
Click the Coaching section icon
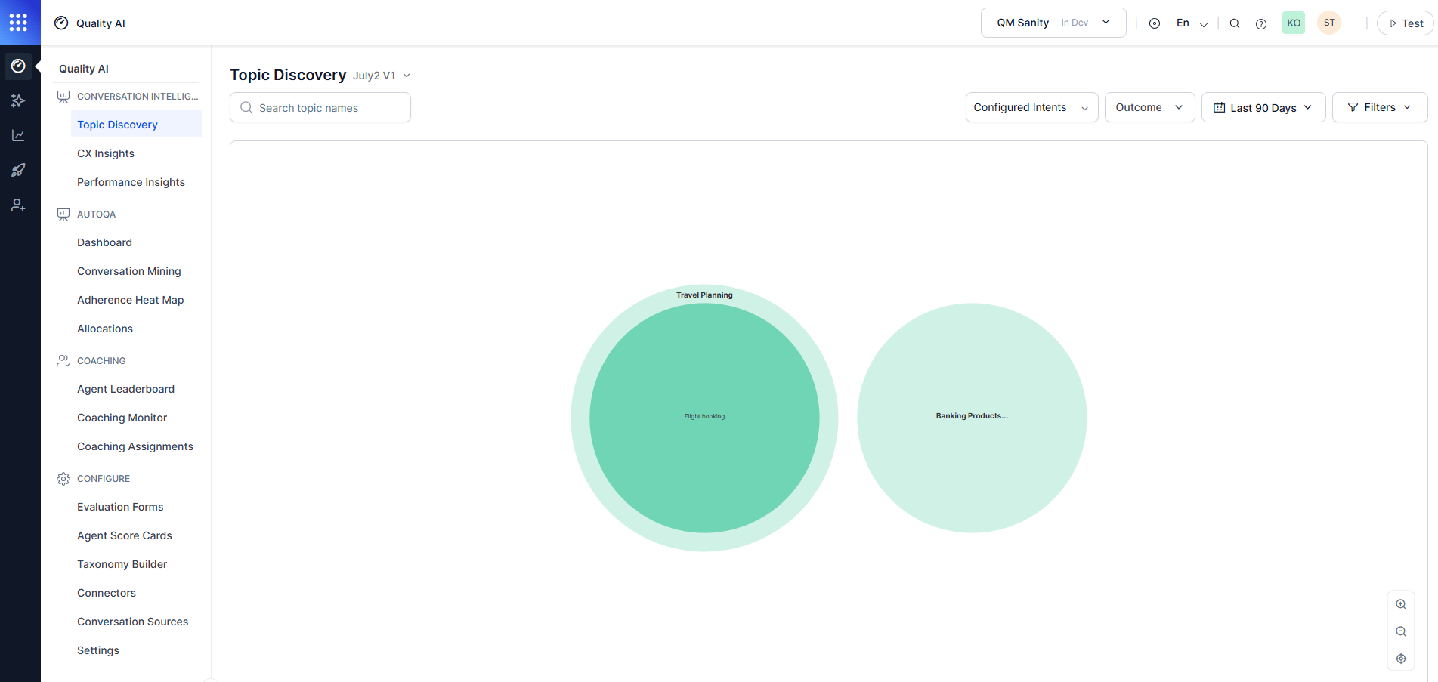click(63, 361)
